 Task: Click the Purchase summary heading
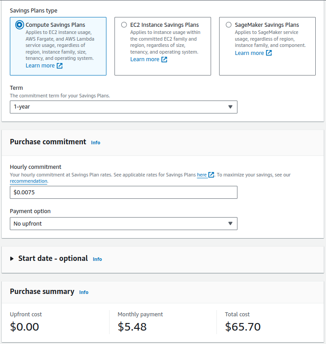click(42, 291)
